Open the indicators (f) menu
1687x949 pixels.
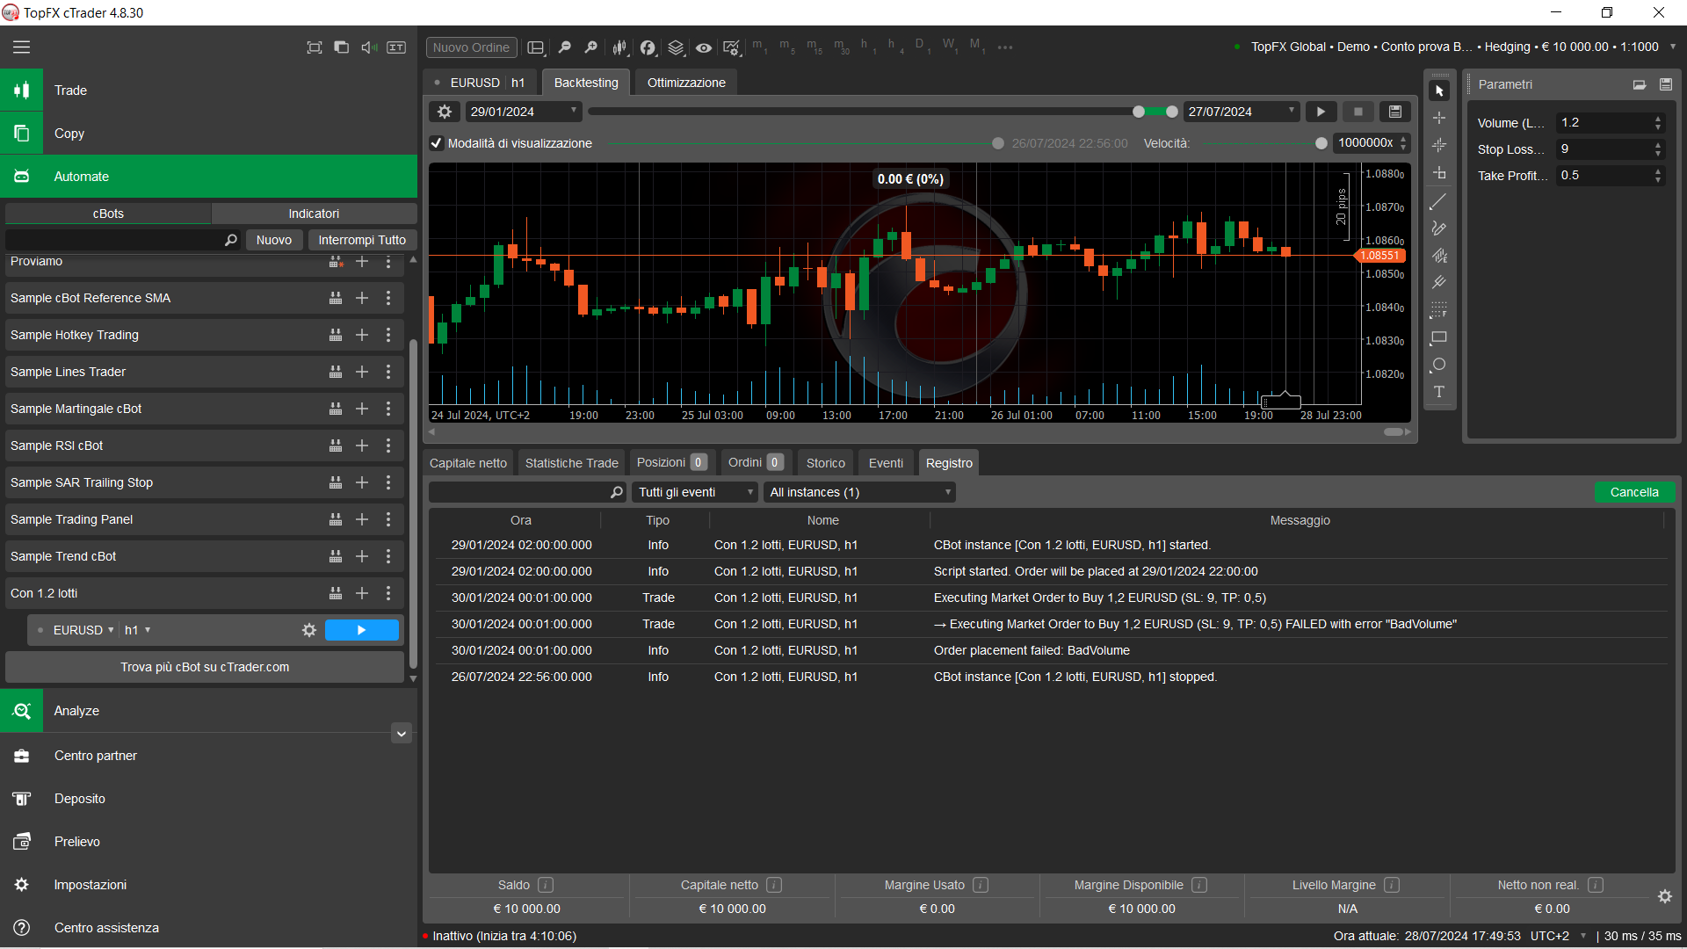click(x=648, y=47)
